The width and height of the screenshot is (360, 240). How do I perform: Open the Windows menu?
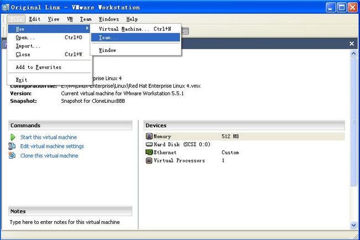tap(109, 19)
